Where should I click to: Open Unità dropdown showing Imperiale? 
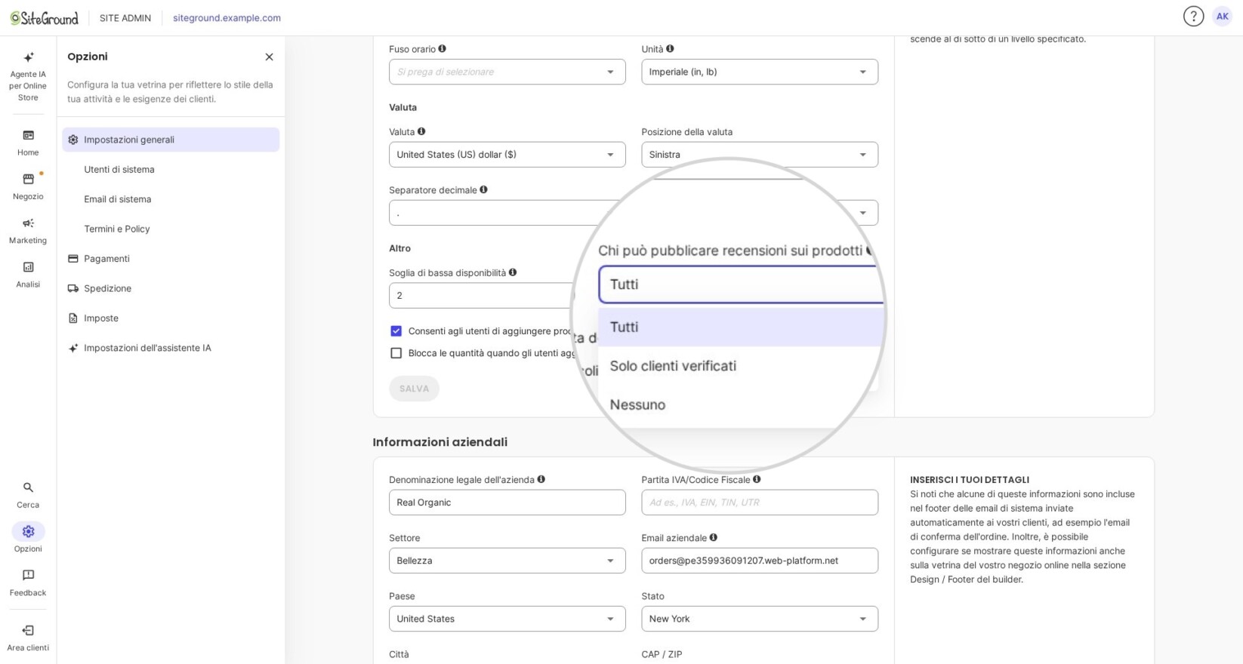tap(760, 72)
